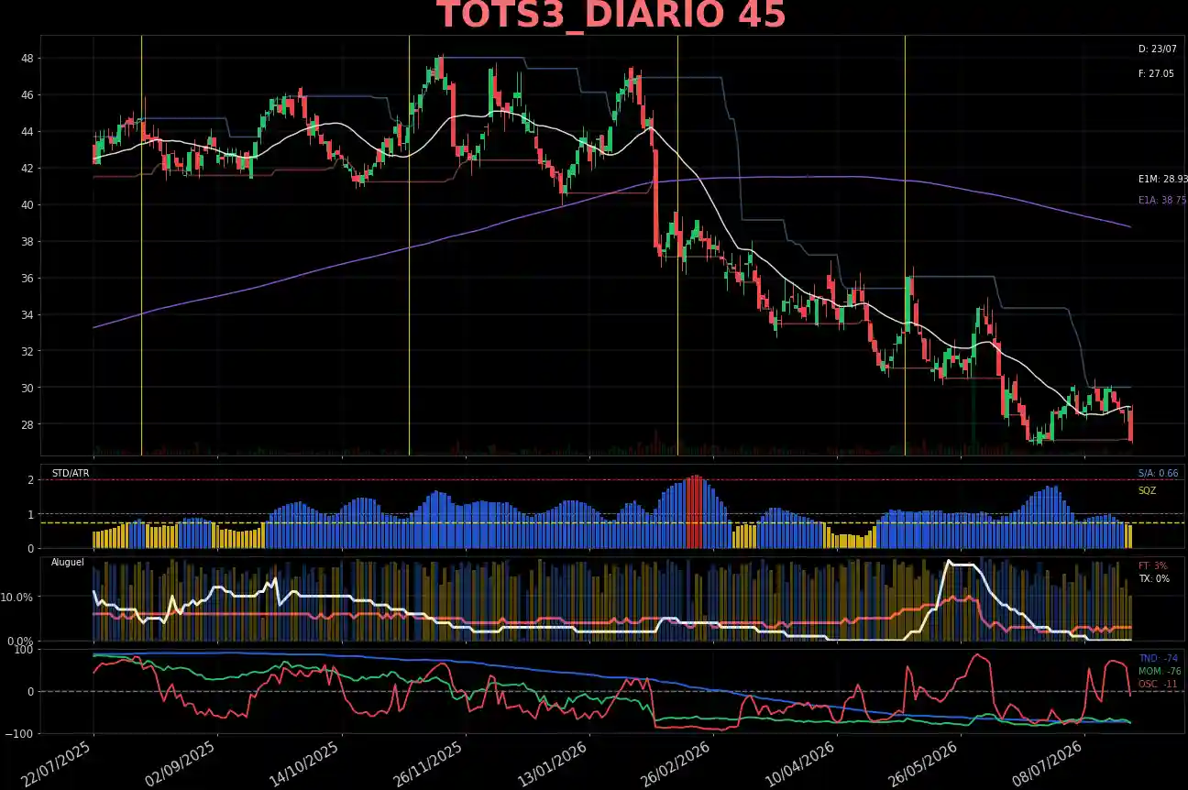Select the 'D: 23/07' date label
Viewport: 1188px width, 790px height.
1157,49
